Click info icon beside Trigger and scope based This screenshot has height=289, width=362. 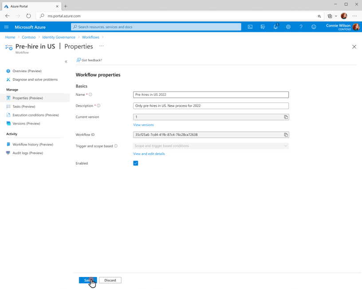(x=116, y=146)
